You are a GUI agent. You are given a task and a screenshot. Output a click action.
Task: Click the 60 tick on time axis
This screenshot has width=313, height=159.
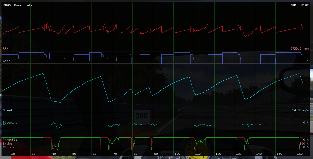[95, 154]
